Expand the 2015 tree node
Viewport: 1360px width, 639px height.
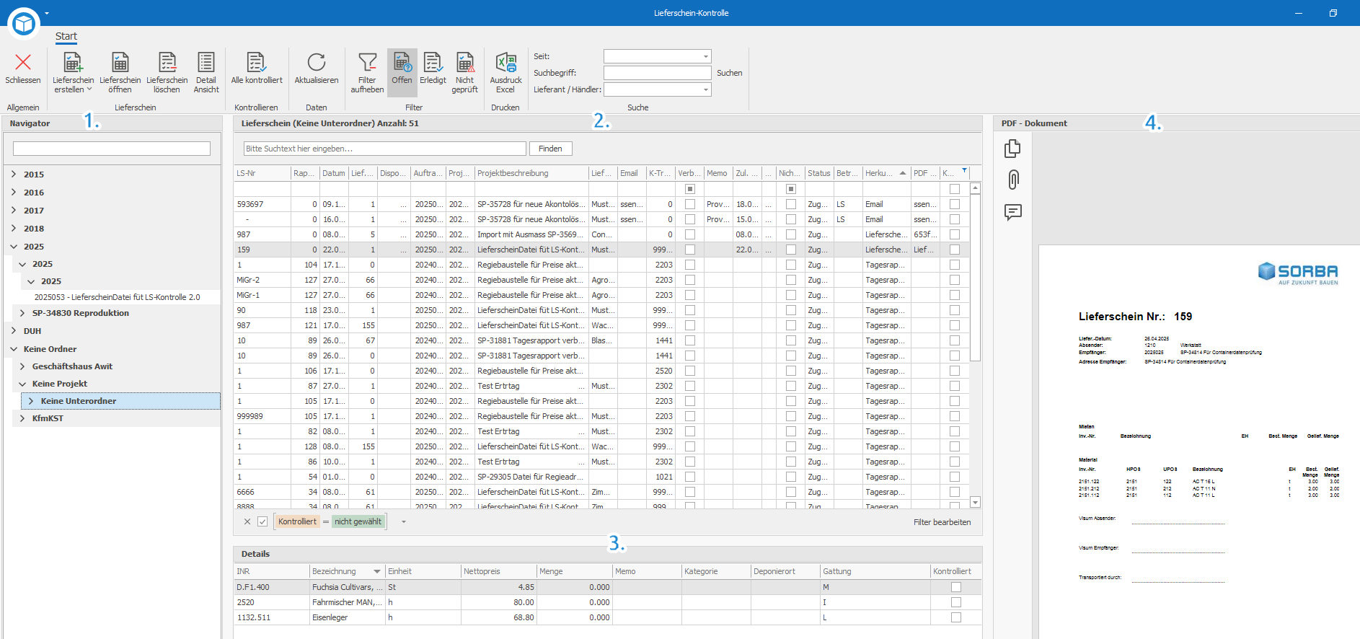[14, 174]
